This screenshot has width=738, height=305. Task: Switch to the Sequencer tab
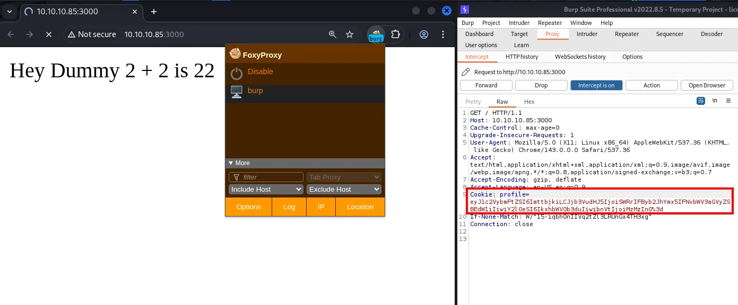(670, 34)
